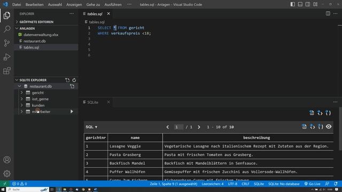This screenshot has height=192, width=342.
Task: Refresh the SQLite Explorer databases
Action: point(74,80)
